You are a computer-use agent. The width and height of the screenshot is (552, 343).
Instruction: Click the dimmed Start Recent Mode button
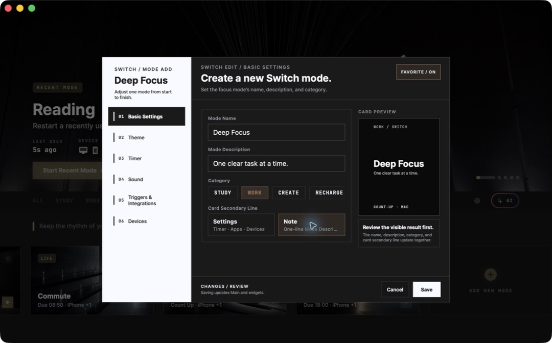click(67, 170)
